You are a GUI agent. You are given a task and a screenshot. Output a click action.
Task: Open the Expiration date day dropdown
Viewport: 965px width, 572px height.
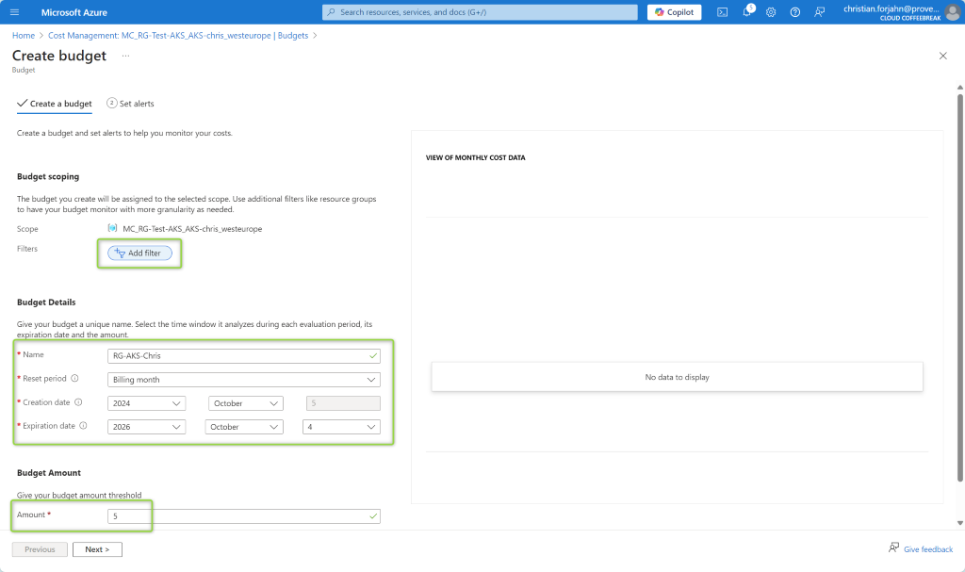click(341, 427)
